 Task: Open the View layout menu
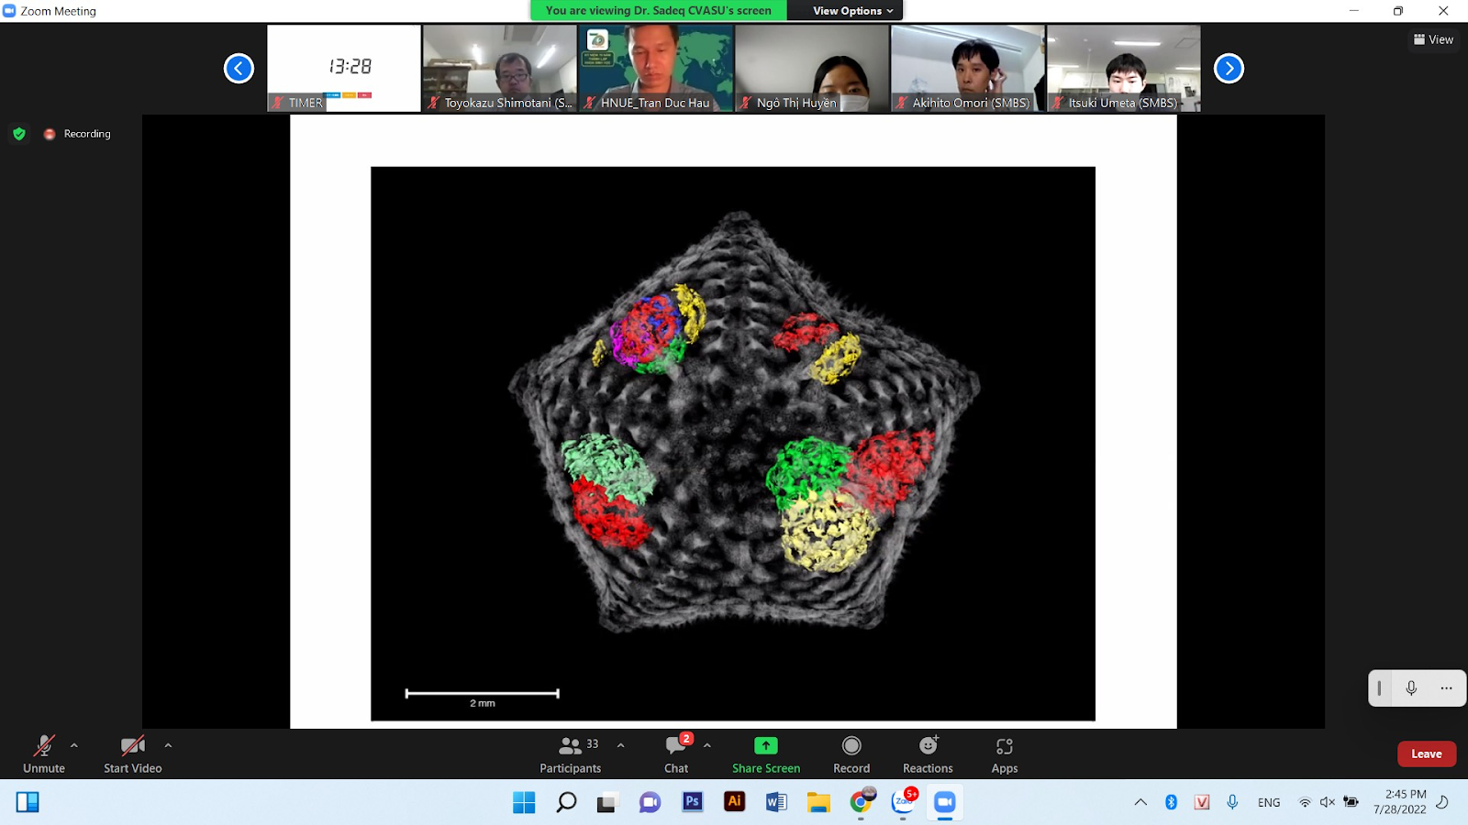pyautogui.click(x=1433, y=39)
